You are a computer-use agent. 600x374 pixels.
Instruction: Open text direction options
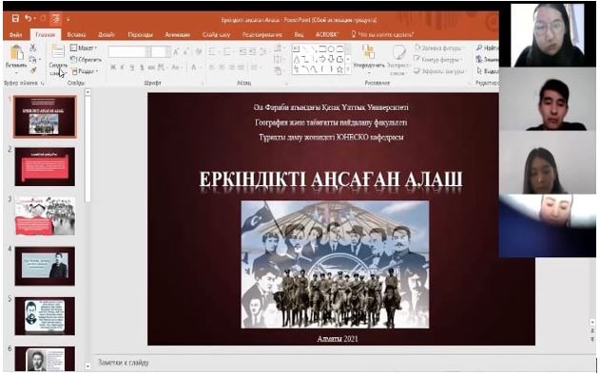[279, 48]
